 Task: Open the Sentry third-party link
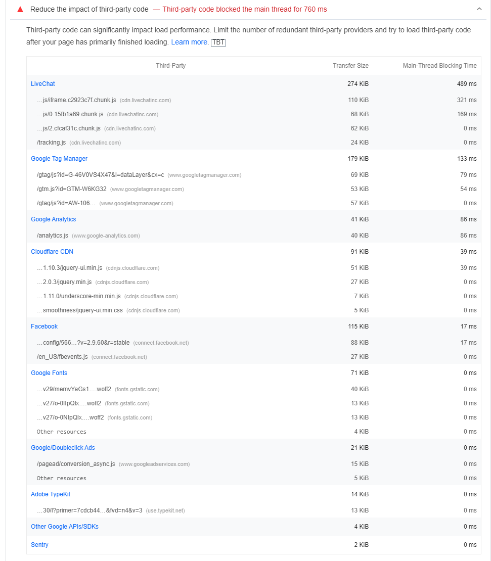[39, 544]
